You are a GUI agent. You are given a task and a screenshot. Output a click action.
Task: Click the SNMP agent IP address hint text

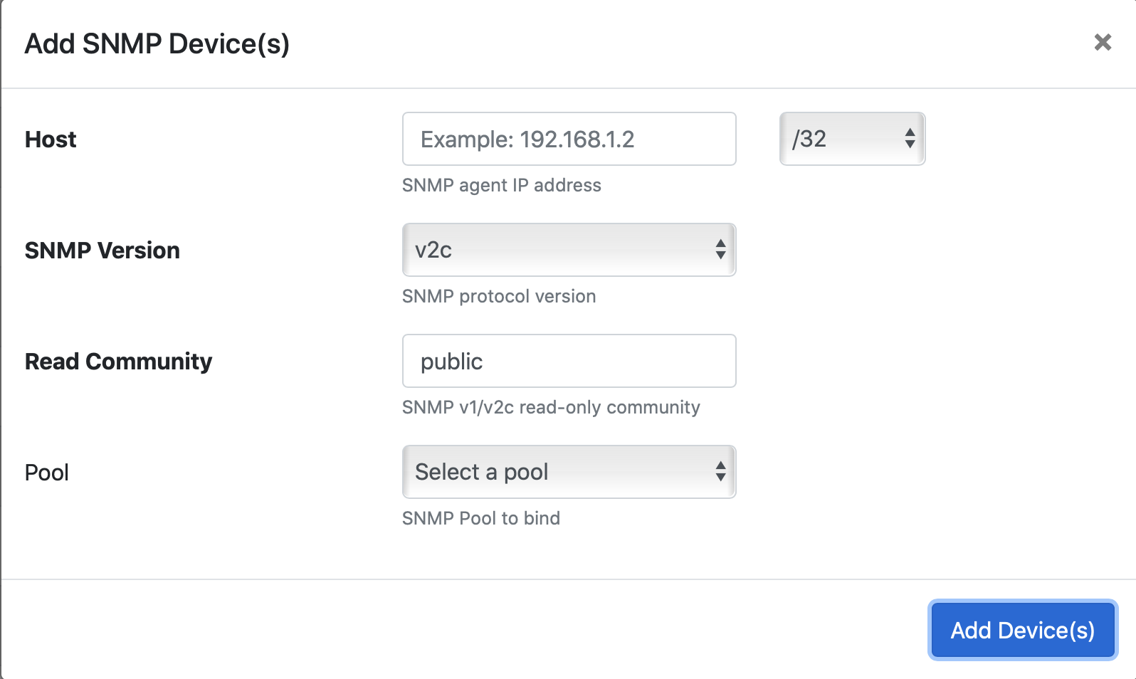point(501,185)
